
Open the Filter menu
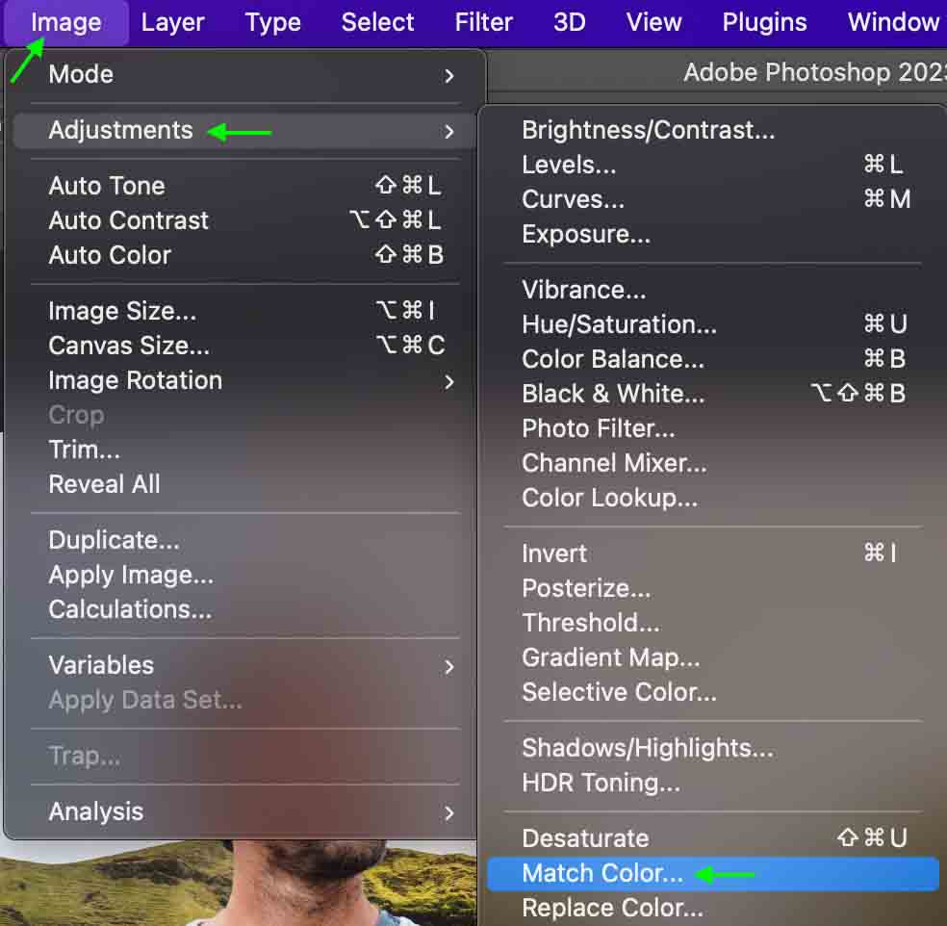[x=484, y=22]
